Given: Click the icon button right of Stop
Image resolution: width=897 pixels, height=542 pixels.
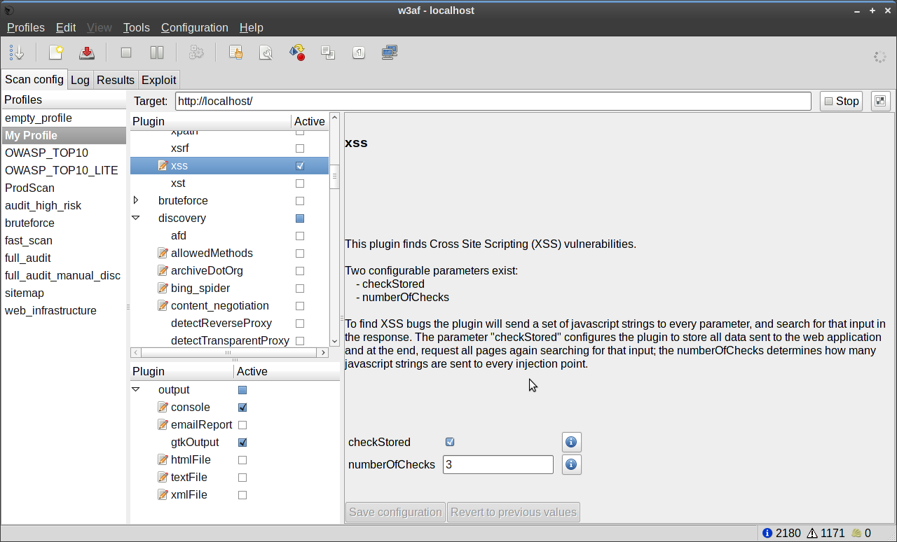Looking at the screenshot, I should [x=880, y=101].
